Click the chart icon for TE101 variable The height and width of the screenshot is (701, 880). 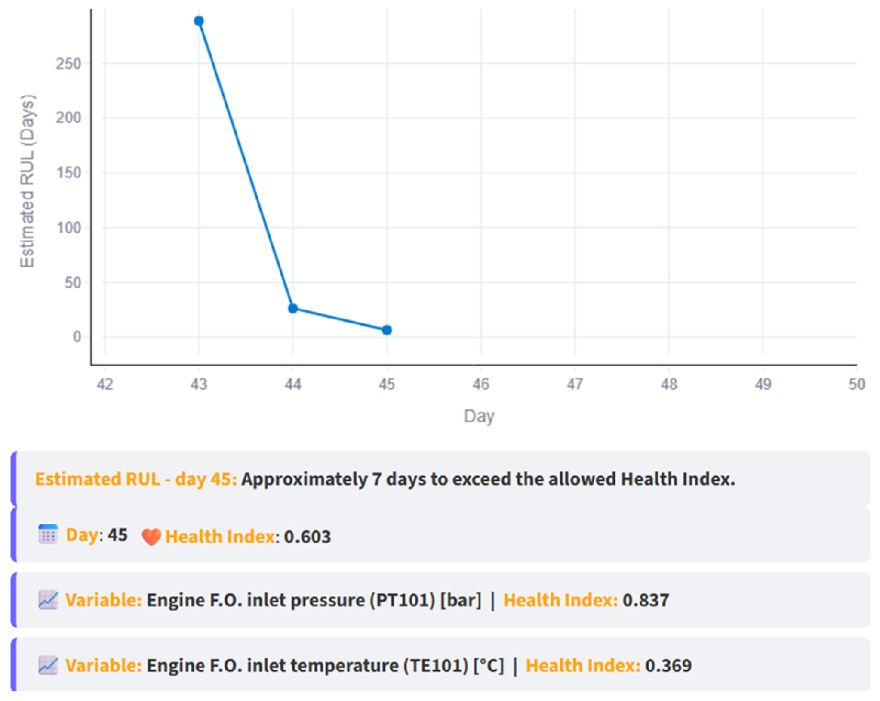pos(48,665)
